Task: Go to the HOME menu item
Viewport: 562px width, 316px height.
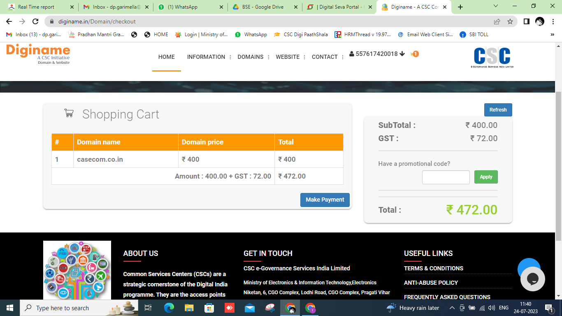Action: pos(167,57)
